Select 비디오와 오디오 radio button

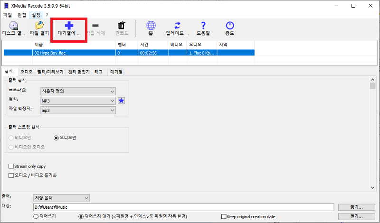click(x=11, y=147)
